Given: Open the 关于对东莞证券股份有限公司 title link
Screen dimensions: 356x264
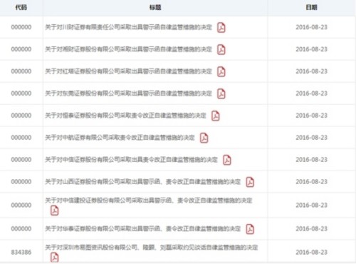Looking at the screenshot, I should pyautogui.click(x=128, y=93).
